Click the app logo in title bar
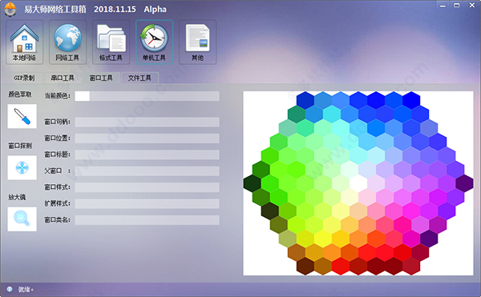Viewport: 481px width, 297px height. [x=10, y=9]
